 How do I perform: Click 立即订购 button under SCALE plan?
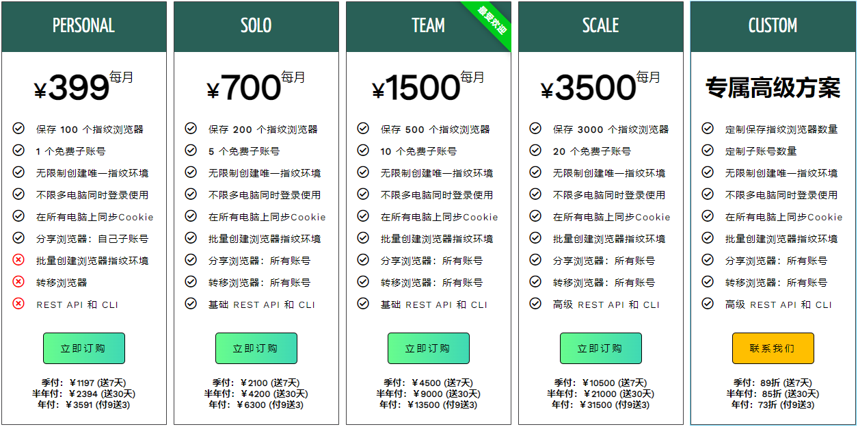pos(600,348)
